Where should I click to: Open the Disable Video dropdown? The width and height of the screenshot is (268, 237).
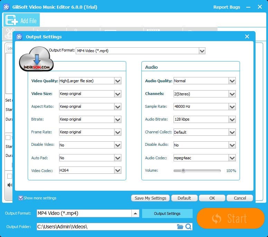pos(118,145)
